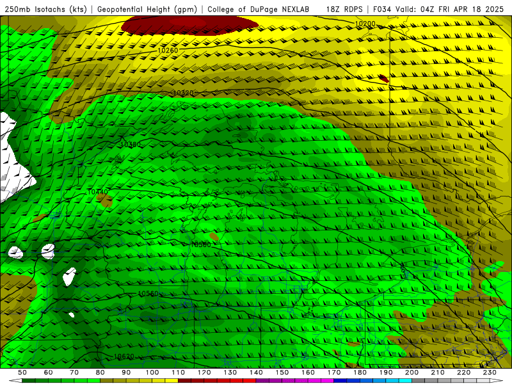Click the 100 kts legend label

152,372
